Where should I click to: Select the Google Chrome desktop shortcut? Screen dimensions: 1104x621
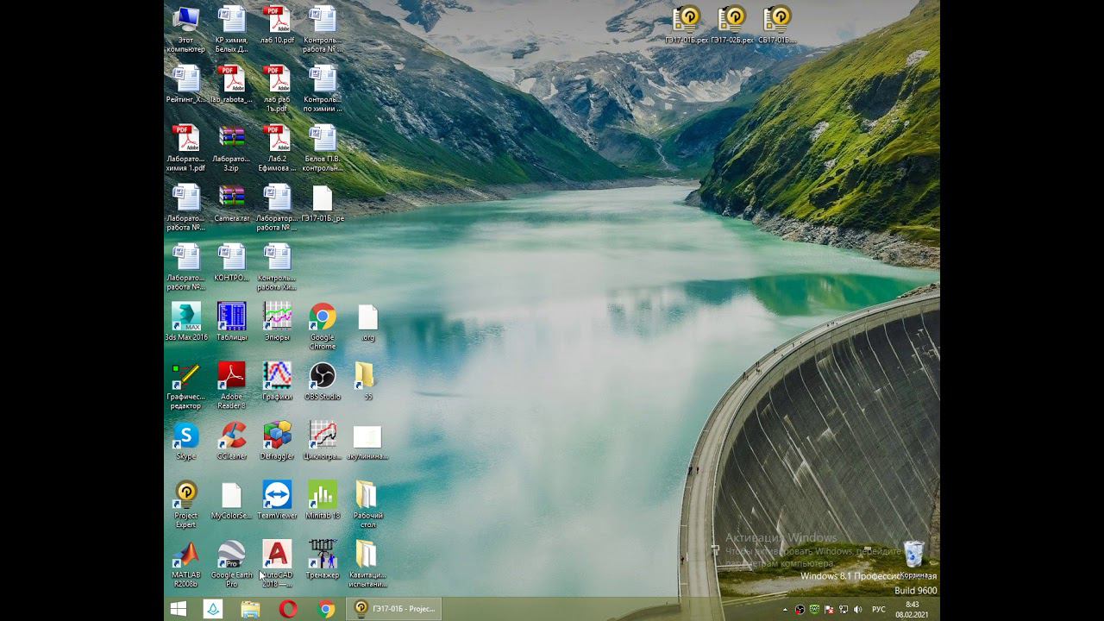[323, 326]
